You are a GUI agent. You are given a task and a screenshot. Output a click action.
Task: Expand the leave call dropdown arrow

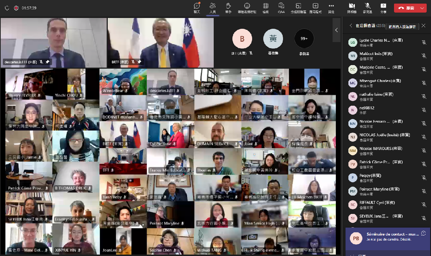(423, 8)
